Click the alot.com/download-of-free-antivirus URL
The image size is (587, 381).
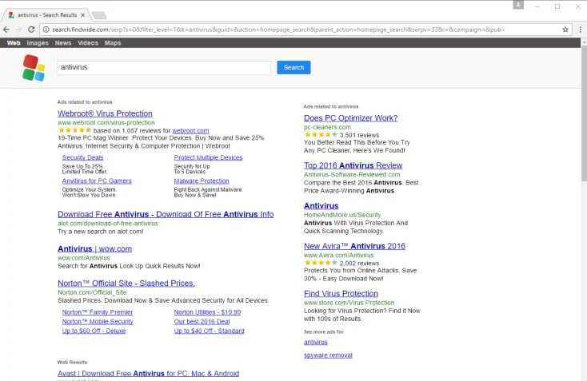point(108,224)
